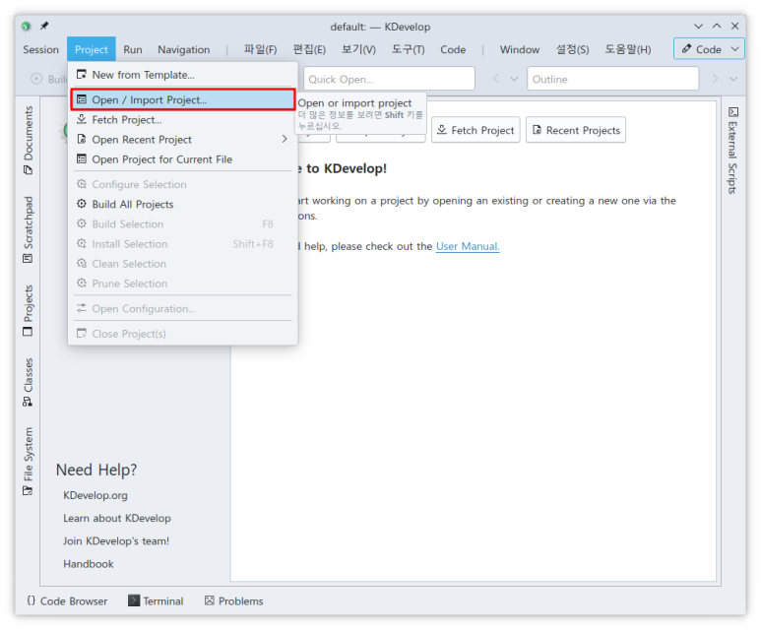Screen dimensions: 761x630
Task: Open the dropdown at toolbar's far right
Action: click(x=733, y=78)
